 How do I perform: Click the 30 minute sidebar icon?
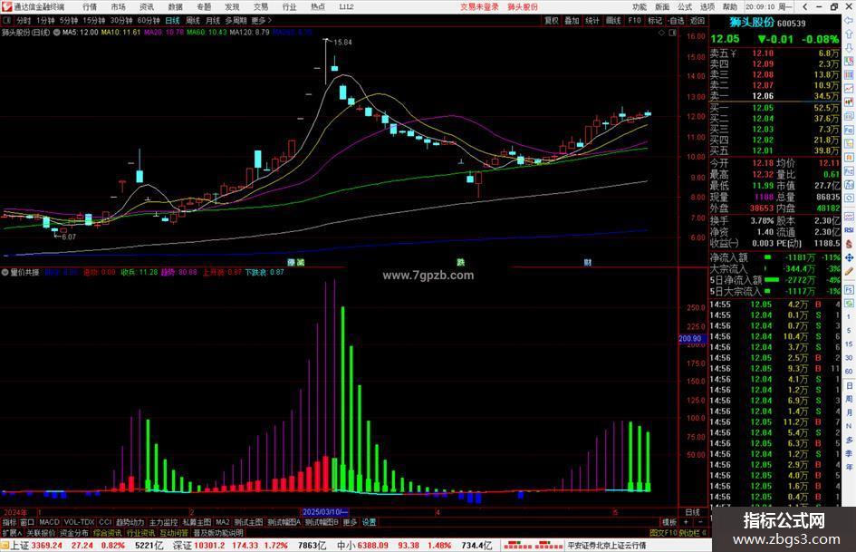point(849,358)
